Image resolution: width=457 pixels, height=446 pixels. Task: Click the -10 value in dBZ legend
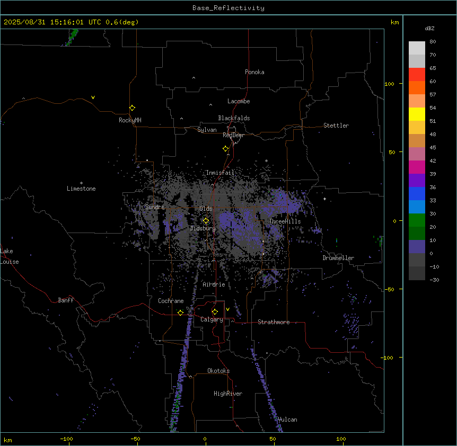434,266
